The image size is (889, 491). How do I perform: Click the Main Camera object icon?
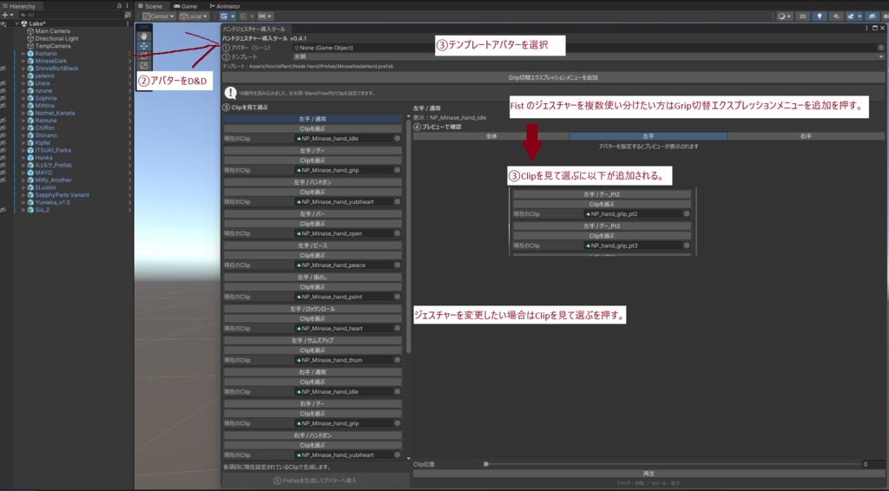pyautogui.click(x=30, y=31)
